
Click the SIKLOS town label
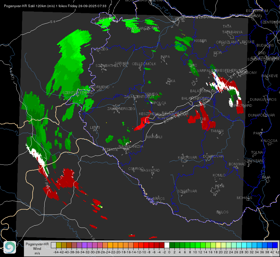(222, 212)
